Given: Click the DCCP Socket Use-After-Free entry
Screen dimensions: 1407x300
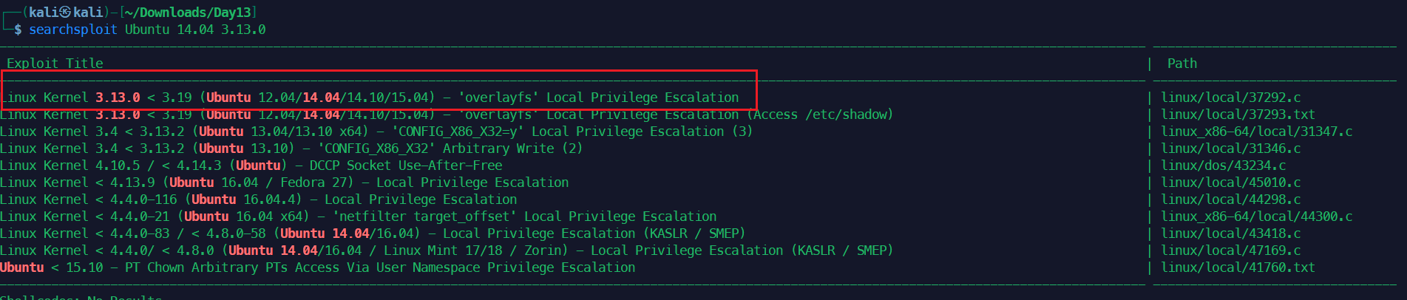Looking at the screenshot, I should (251, 166).
